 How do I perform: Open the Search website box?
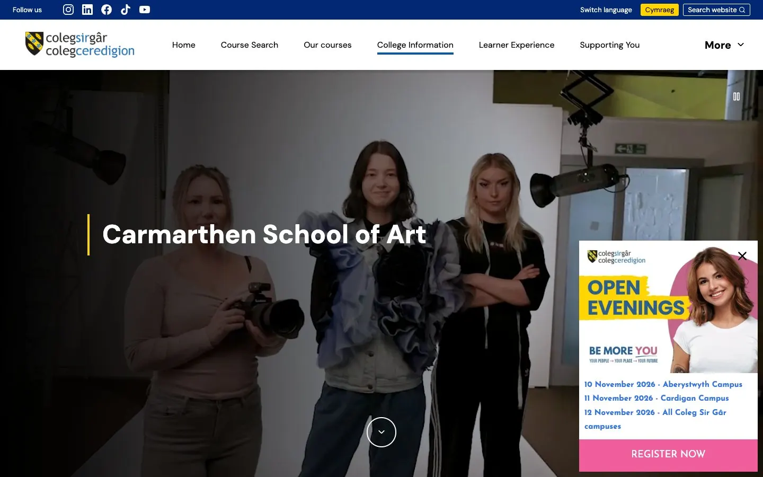[x=716, y=10]
